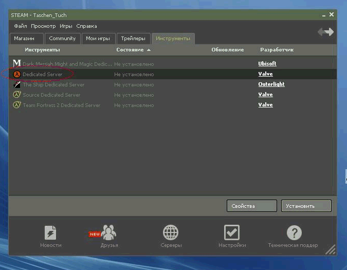
Task: Select the Team Fortress 2 Dedicated Server row
Action: 173,105
